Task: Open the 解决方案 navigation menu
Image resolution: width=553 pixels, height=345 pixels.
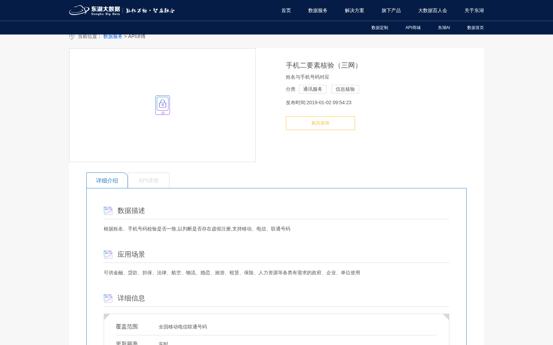Action: pos(355,11)
